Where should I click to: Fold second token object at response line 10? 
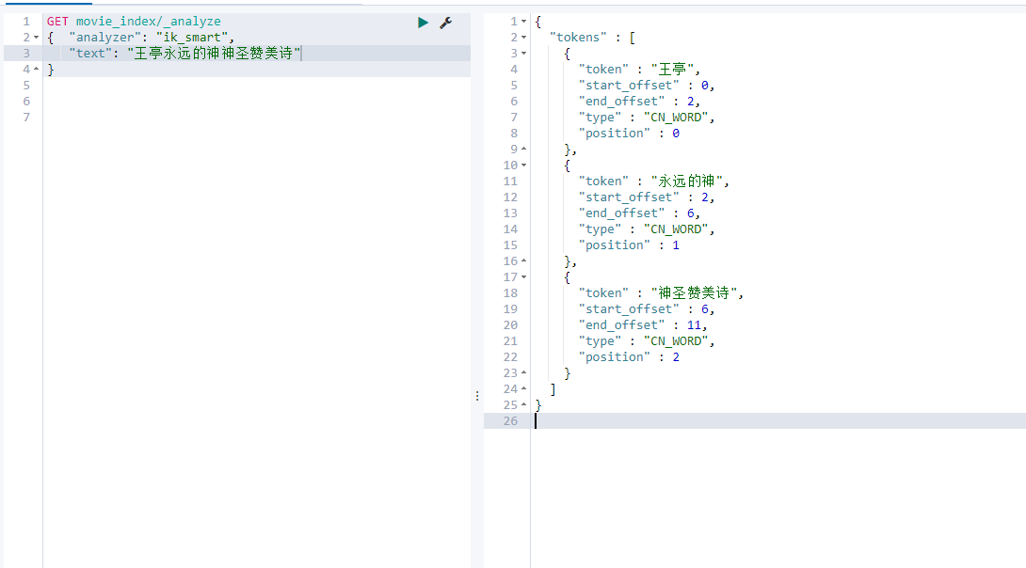tap(523, 166)
